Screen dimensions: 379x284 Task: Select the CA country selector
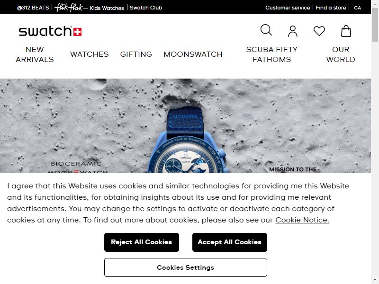358,8
